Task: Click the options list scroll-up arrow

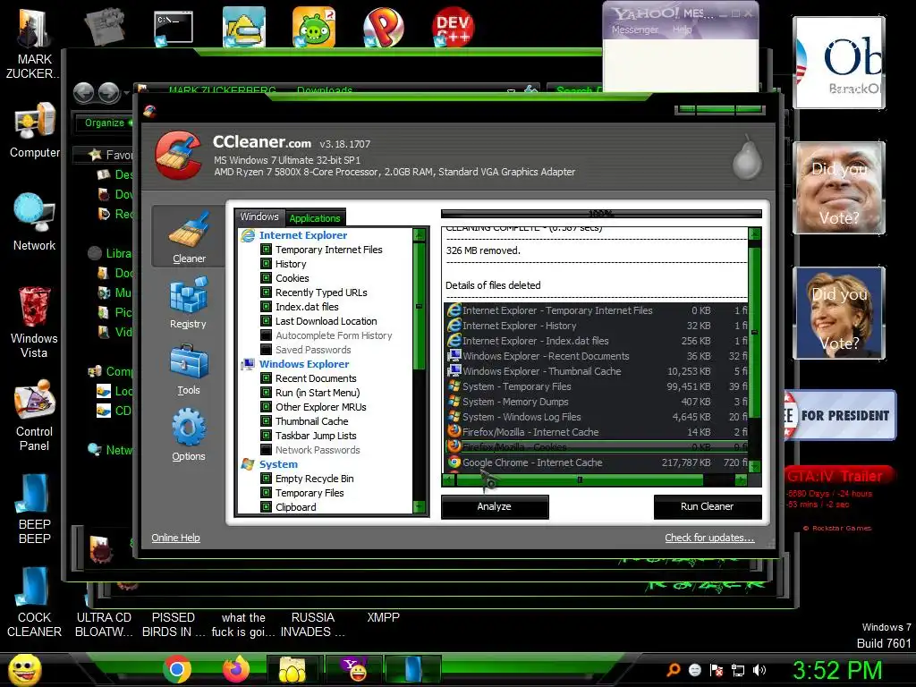Action: pos(420,235)
